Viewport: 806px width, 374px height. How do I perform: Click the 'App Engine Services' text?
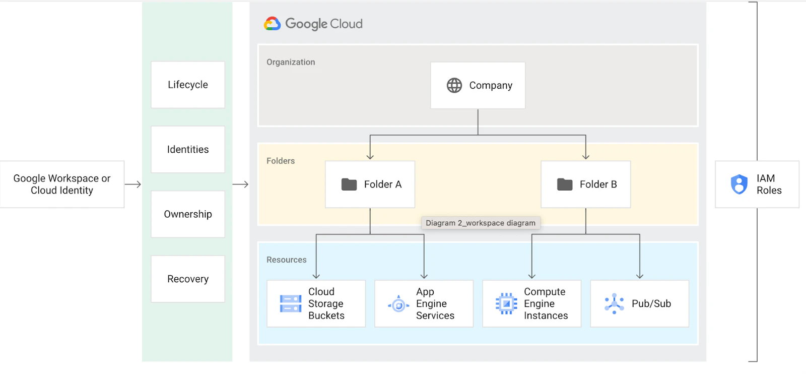point(435,303)
